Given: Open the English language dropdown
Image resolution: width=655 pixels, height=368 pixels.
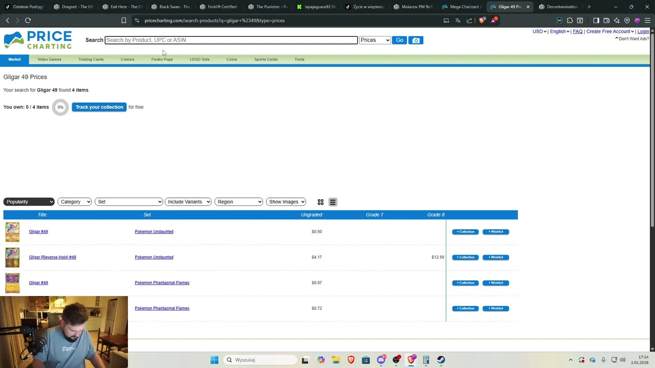Looking at the screenshot, I should [x=560, y=32].
